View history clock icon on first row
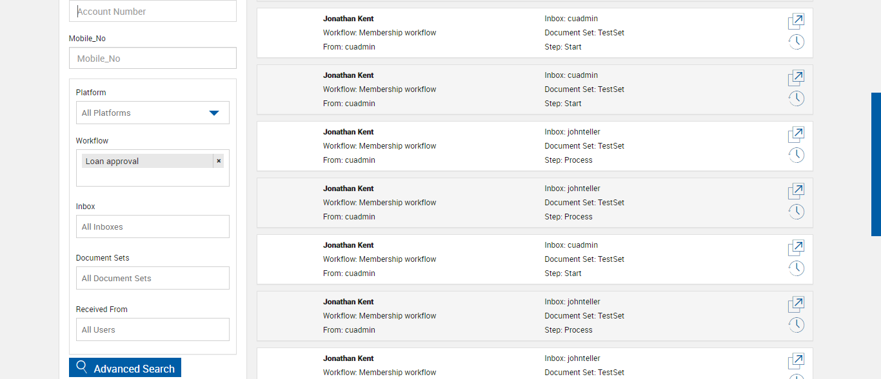 pyautogui.click(x=797, y=42)
